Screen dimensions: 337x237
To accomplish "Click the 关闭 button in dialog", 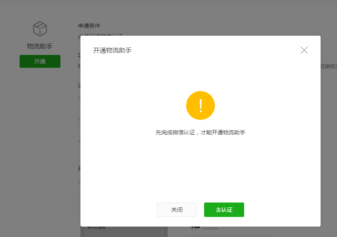I will tap(177, 210).
